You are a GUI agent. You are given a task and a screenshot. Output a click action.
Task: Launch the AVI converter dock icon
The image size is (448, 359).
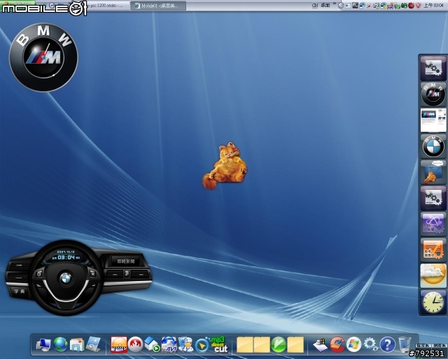169,344
